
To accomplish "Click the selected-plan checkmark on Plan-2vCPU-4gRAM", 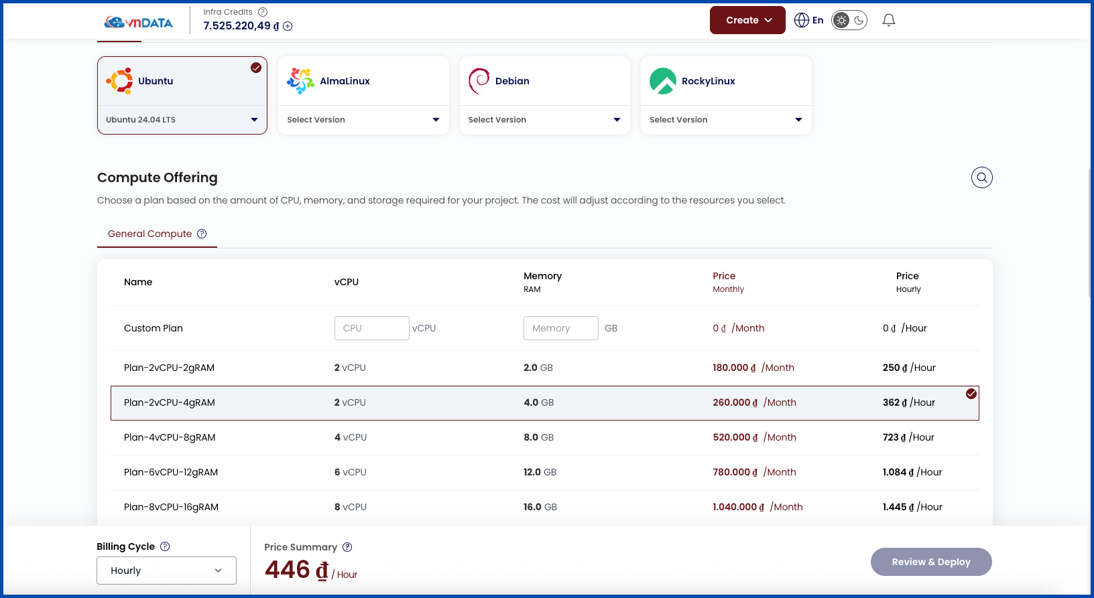I will click(971, 394).
